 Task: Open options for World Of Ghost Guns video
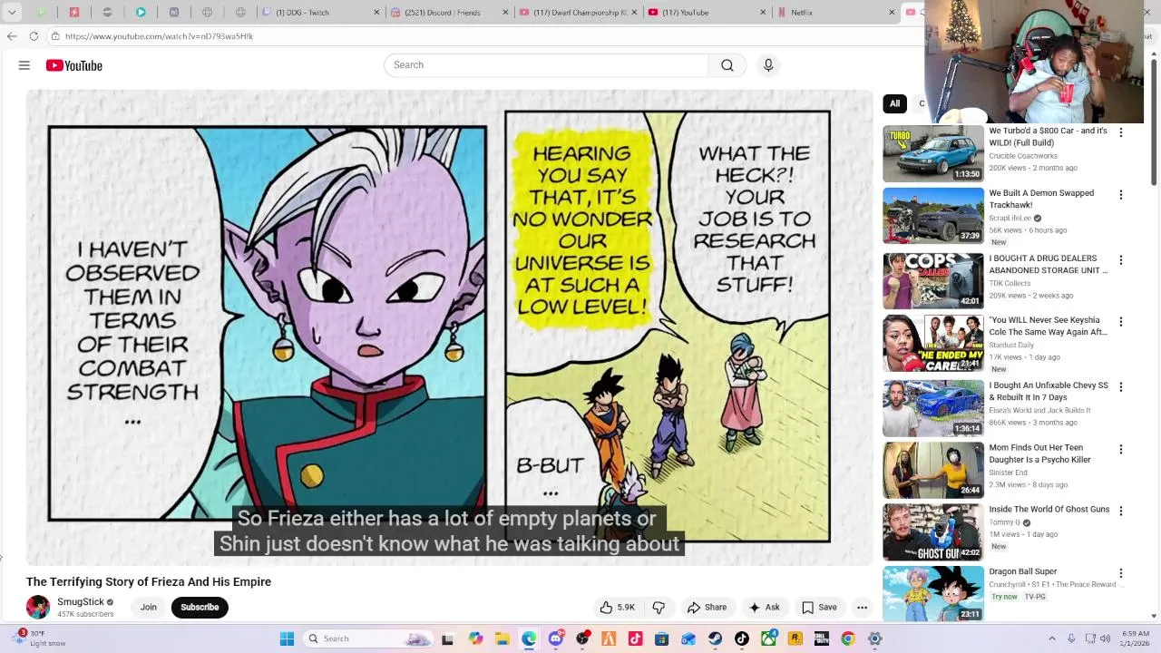pyautogui.click(x=1121, y=512)
